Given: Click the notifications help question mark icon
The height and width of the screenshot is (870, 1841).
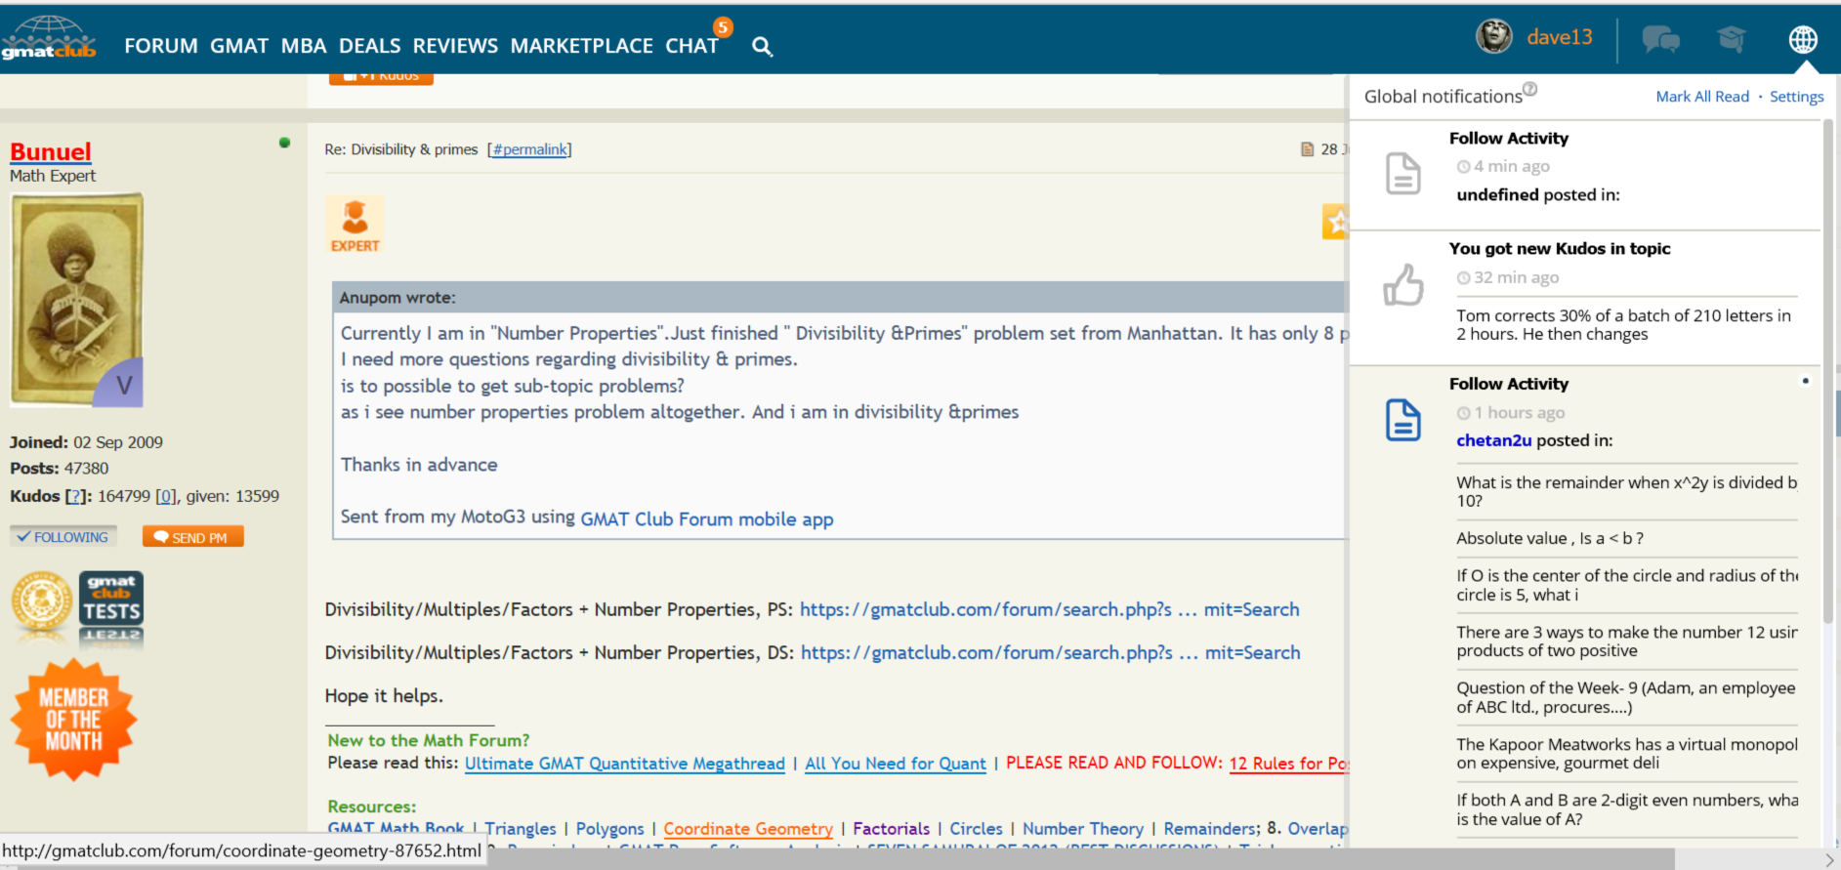Looking at the screenshot, I should (1530, 89).
